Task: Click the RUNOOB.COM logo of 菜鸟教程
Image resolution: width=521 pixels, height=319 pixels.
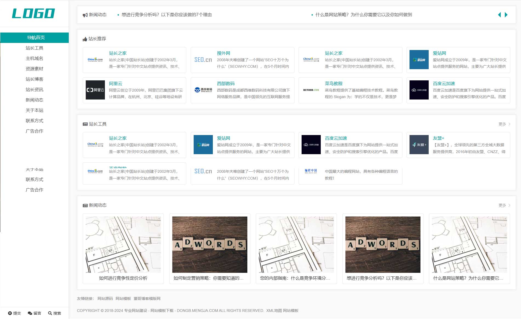Action: (311, 90)
